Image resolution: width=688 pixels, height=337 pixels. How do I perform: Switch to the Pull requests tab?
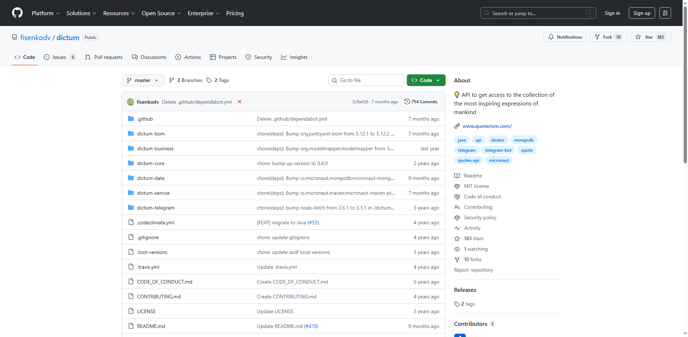click(x=104, y=57)
